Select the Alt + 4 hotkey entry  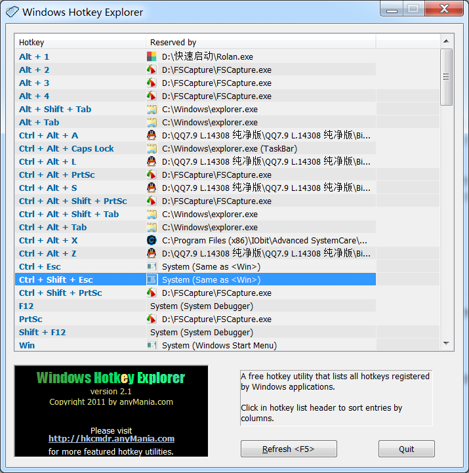[x=195, y=96]
